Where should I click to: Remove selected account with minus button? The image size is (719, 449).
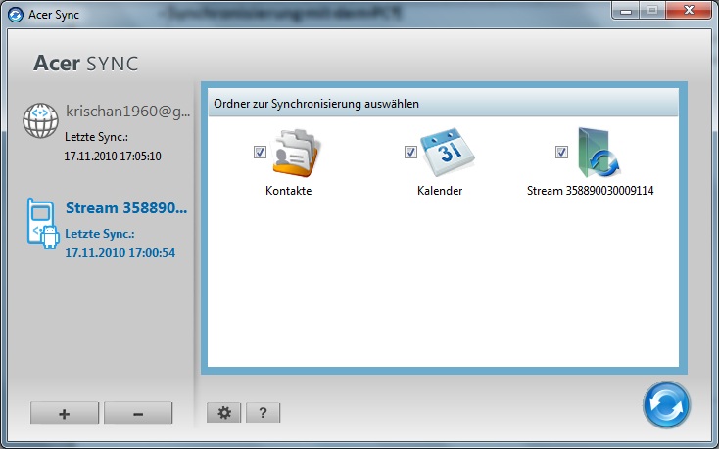click(x=137, y=413)
